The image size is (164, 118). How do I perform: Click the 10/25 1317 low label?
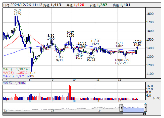[x=91, y=58]
